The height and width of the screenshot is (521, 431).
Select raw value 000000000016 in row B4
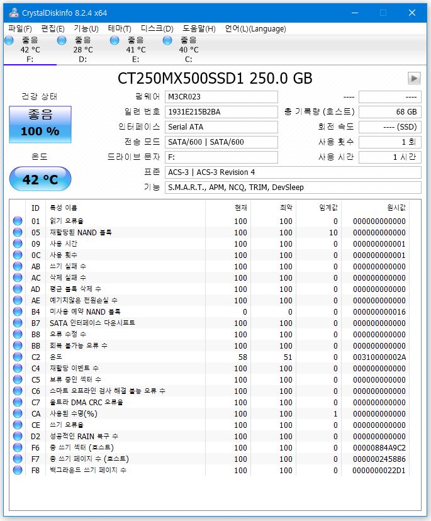379,312
